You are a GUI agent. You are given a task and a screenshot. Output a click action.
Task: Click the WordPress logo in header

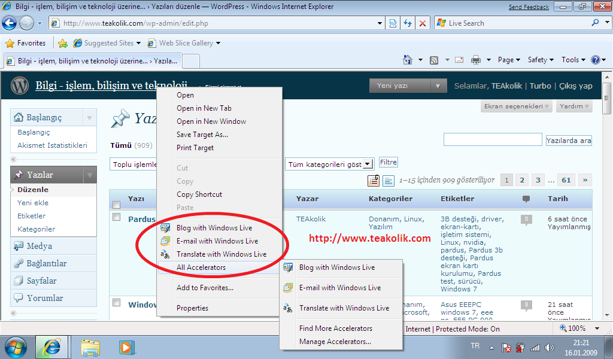tap(20, 86)
